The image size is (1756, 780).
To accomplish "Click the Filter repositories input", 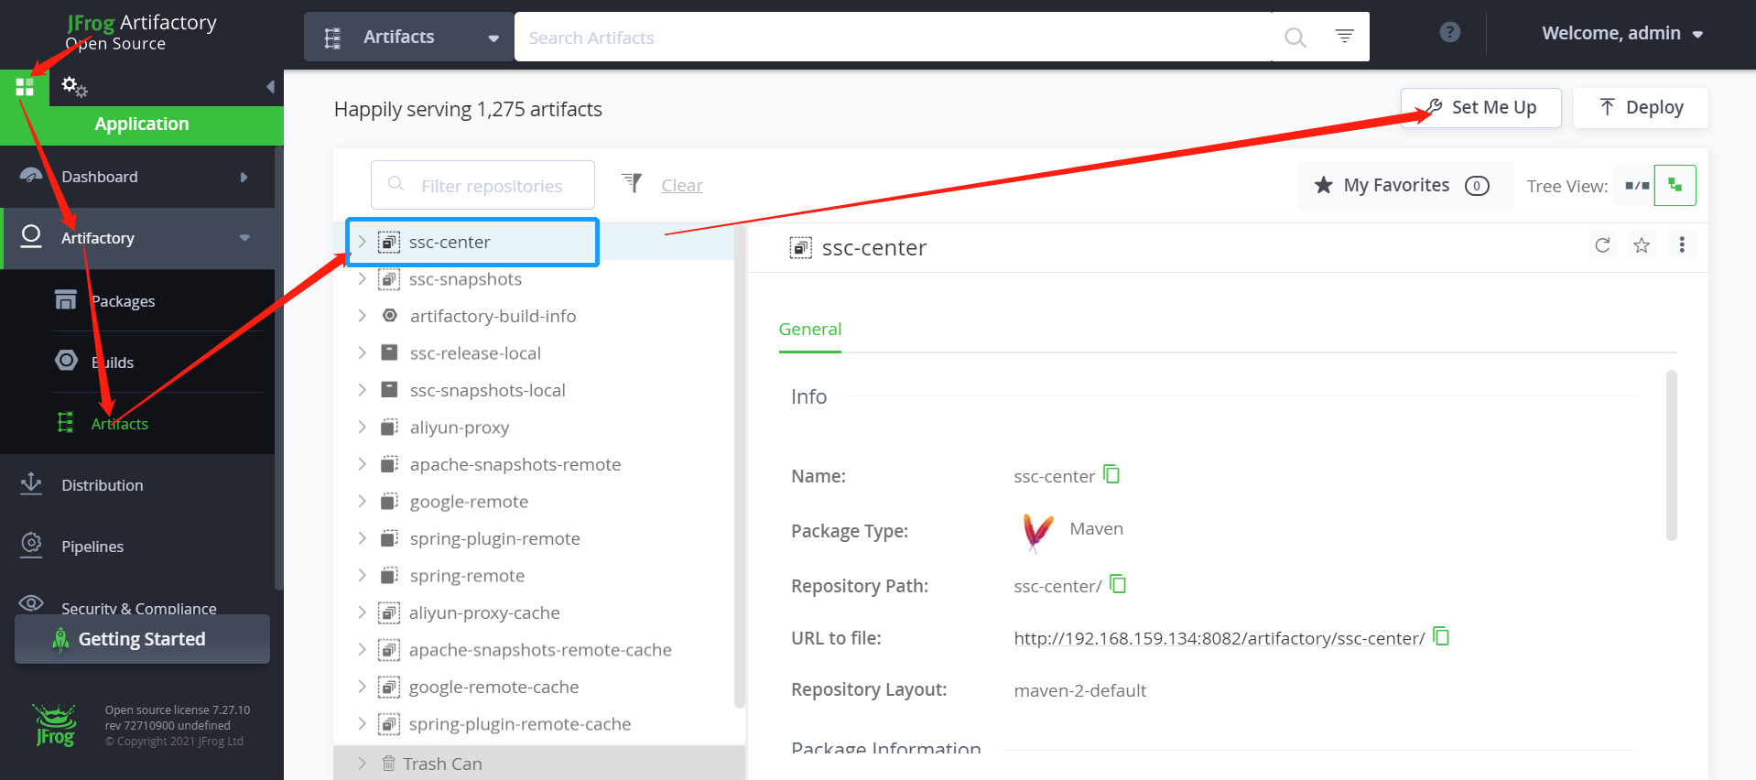I will click(x=482, y=185).
